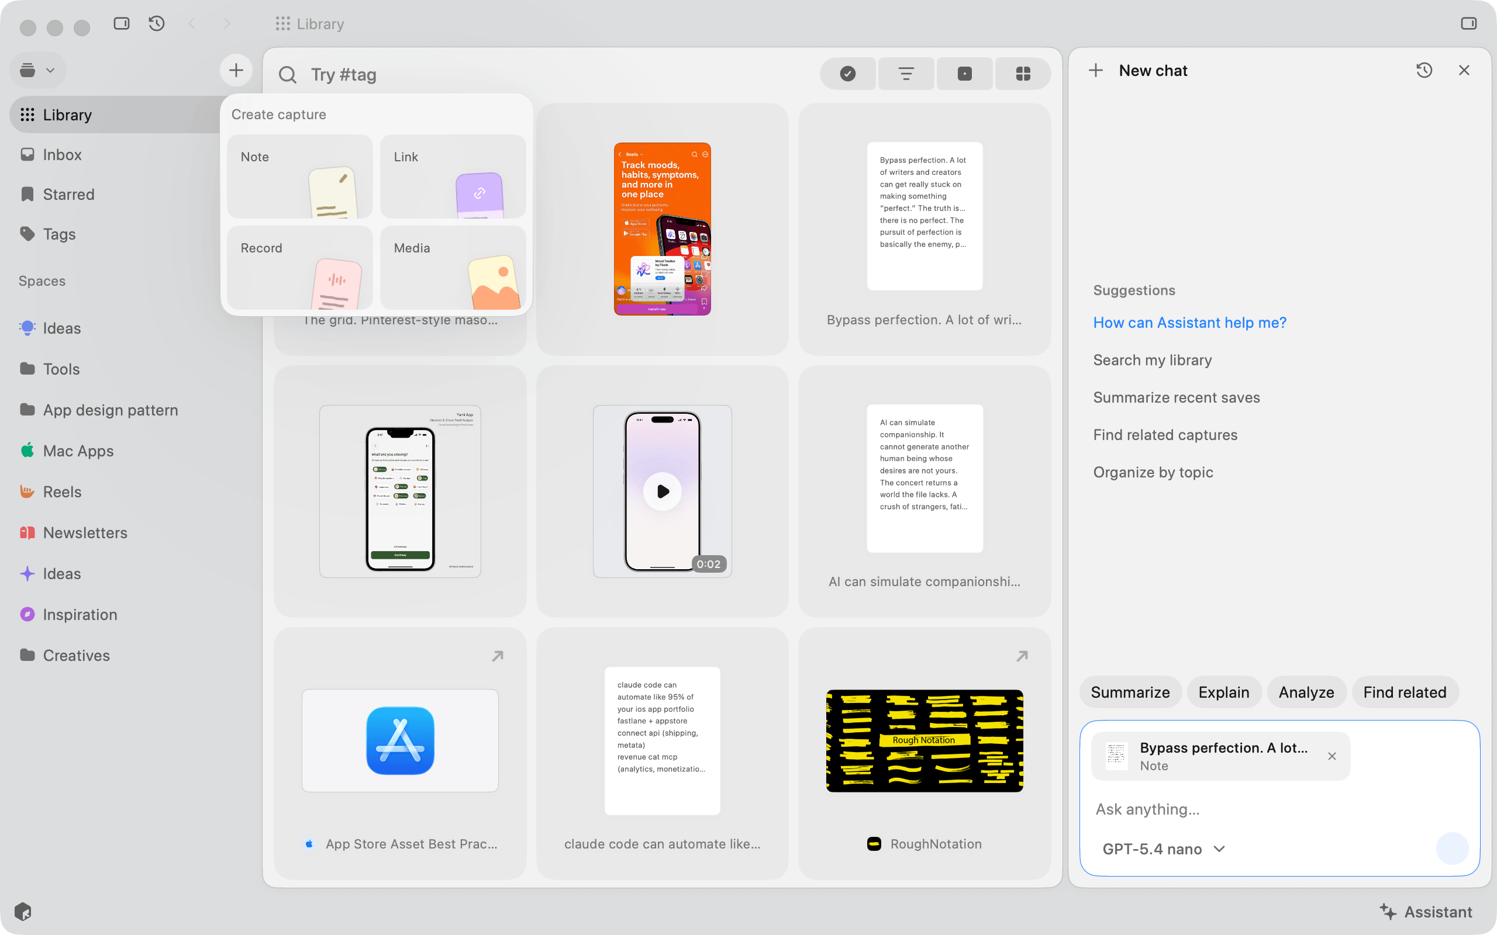Open the sort and filter options
The width and height of the screenshot is (1497, 935).
pyautogui.click(x=906, y=74)
